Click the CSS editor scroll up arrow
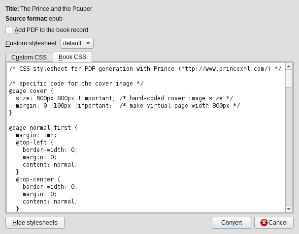The height and width of the screenshot is (234, 299). (289, 66)
